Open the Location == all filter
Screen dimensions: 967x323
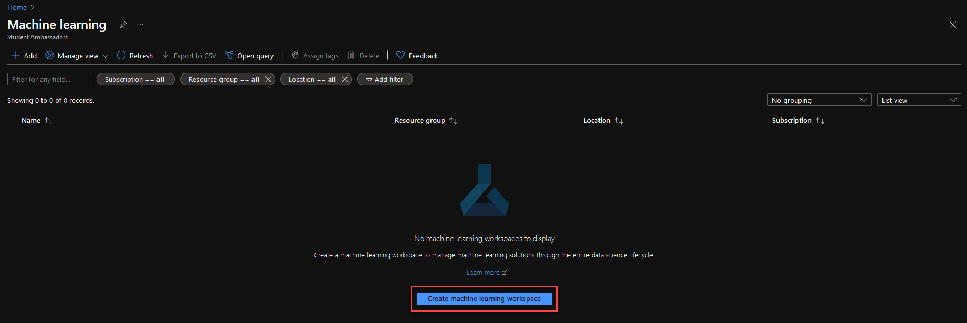coord(312,79)
